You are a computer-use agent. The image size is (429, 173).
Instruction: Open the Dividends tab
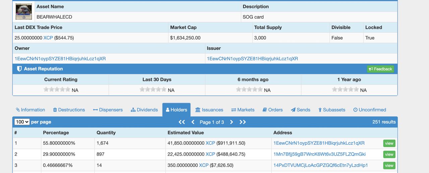[x=144, y=110]
